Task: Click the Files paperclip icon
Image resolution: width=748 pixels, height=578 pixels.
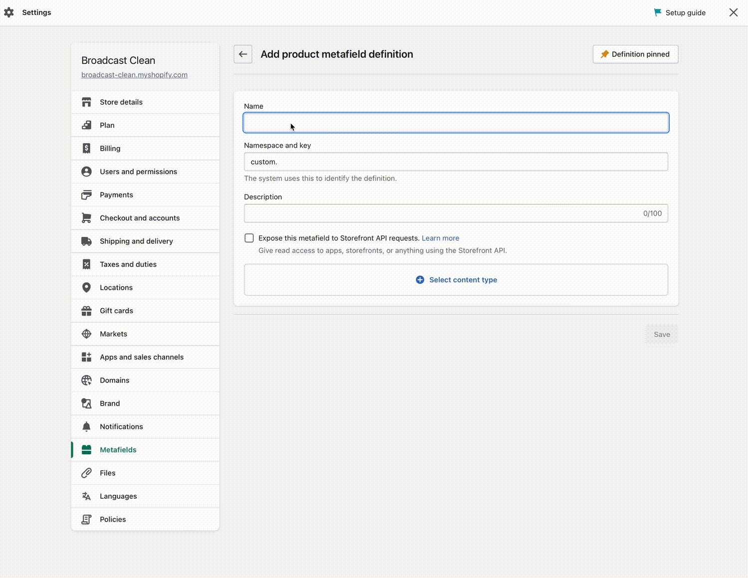Action: (x=86, y=473)
